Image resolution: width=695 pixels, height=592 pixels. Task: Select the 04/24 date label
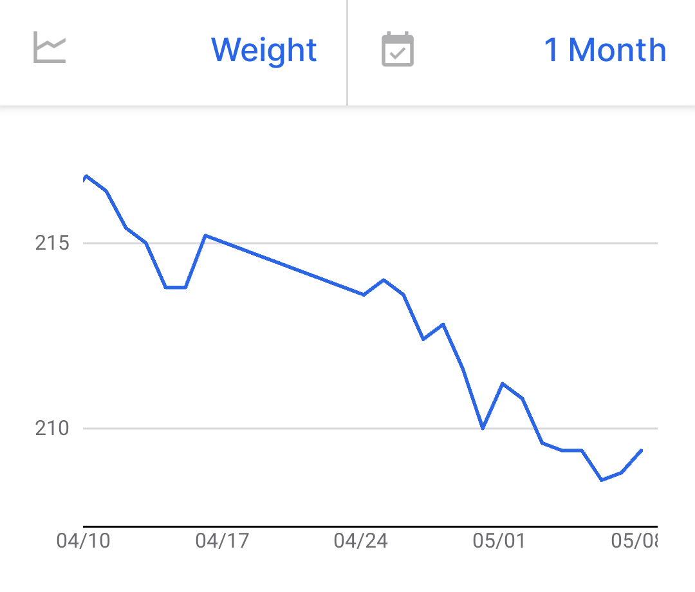tap(361, 541)
